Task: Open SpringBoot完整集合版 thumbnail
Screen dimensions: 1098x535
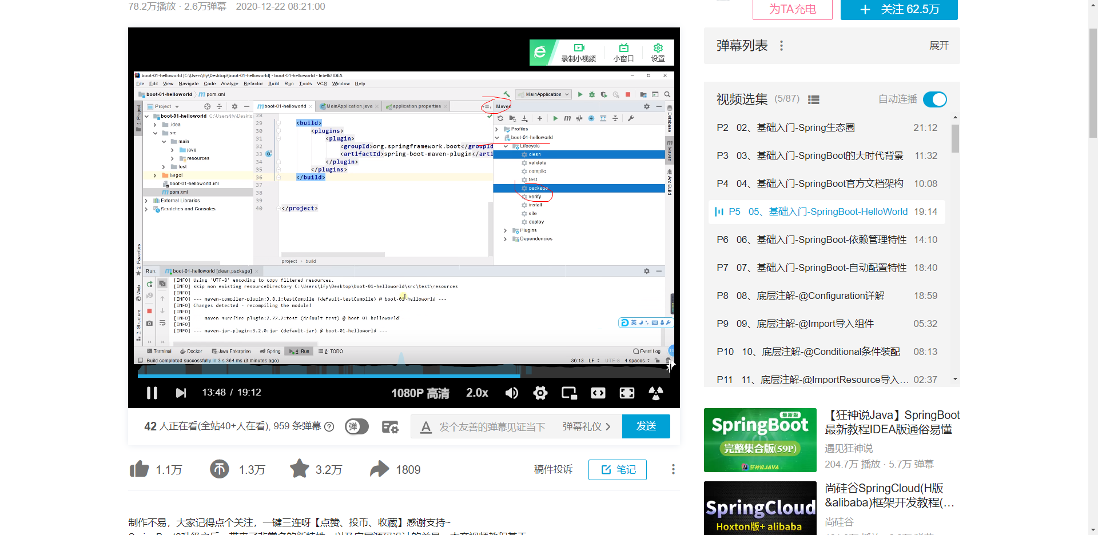Action: [x=760, y=440]
